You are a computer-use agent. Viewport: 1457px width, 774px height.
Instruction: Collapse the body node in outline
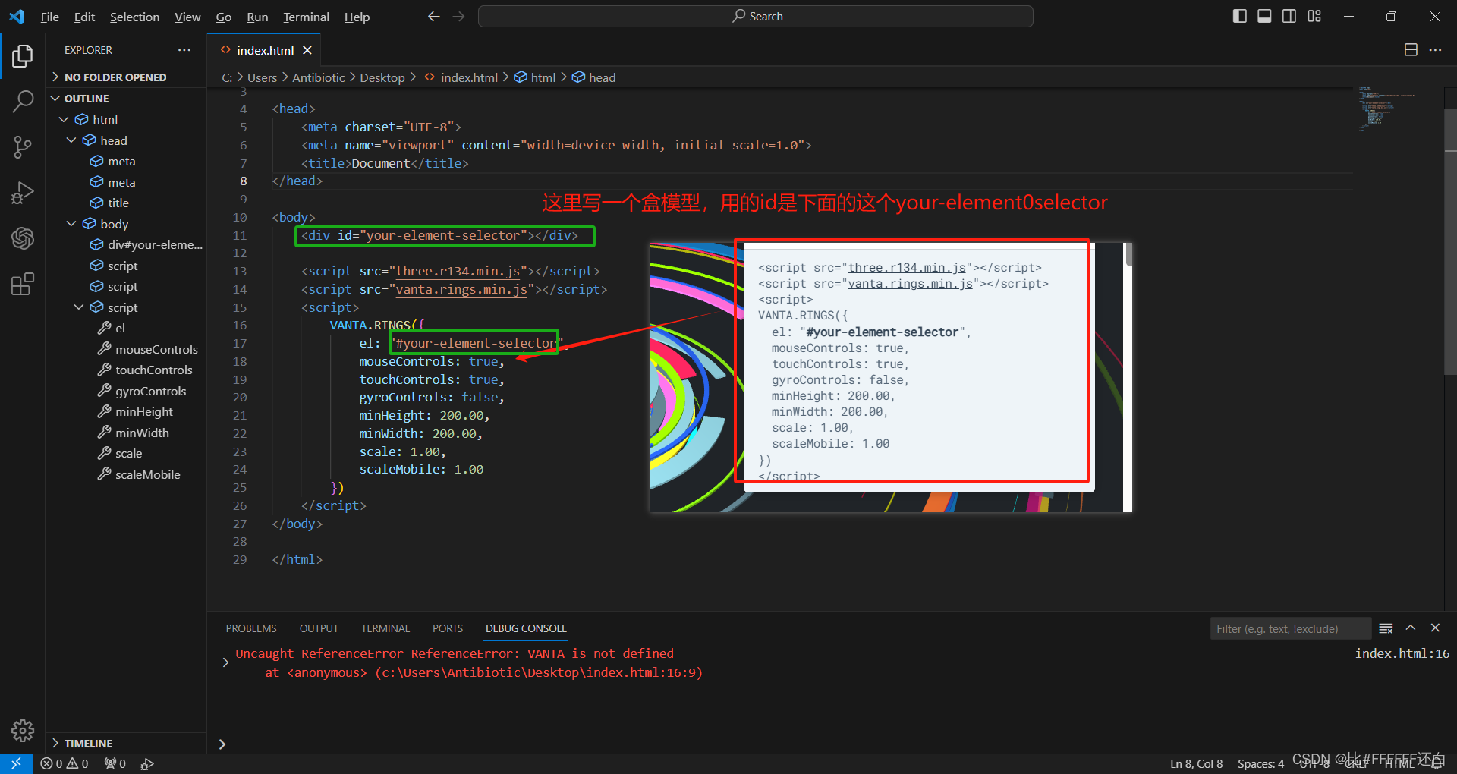pyautogui.click(x=71, y=224)
